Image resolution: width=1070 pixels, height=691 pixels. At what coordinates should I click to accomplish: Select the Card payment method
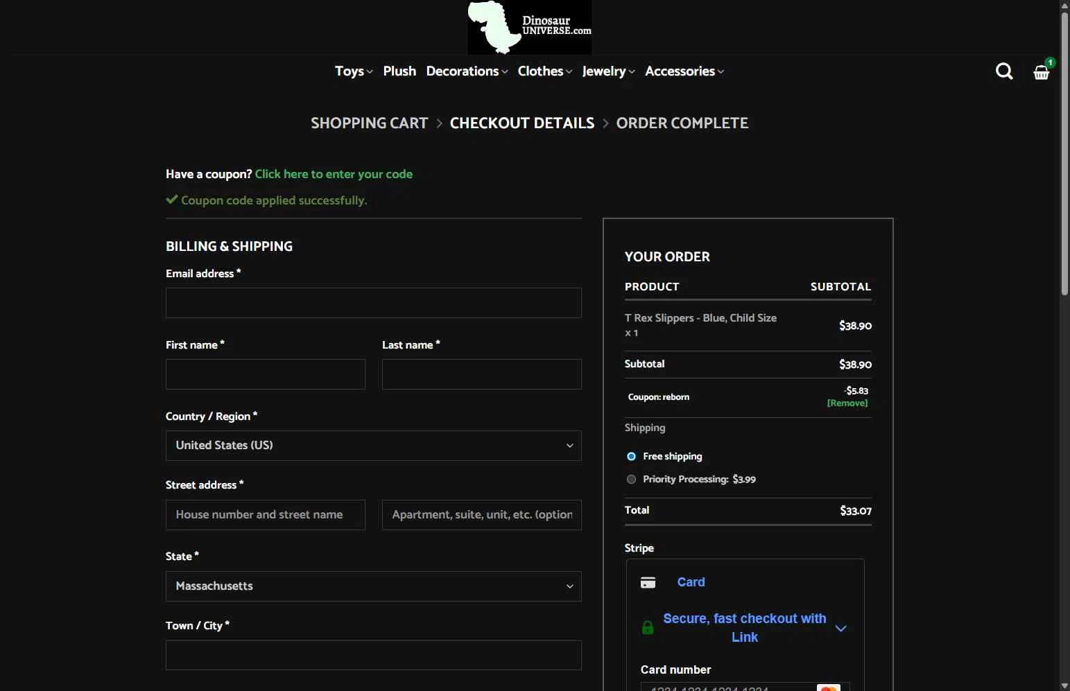pos(691,582)
